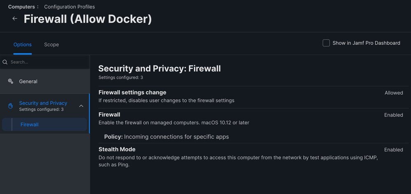Click the back arrow icon

[x=15, y=19]
